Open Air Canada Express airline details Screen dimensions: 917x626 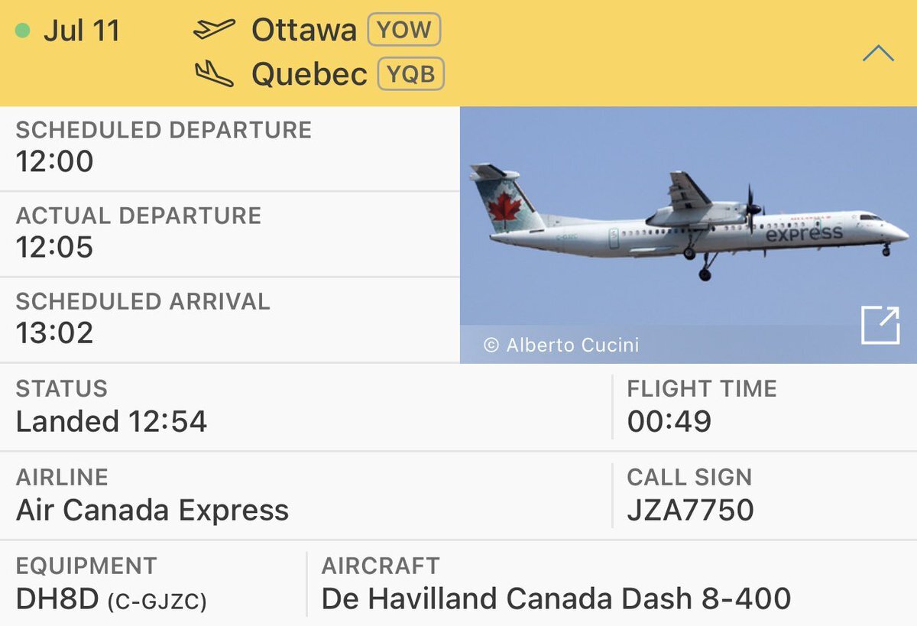[x=152, y=511]
